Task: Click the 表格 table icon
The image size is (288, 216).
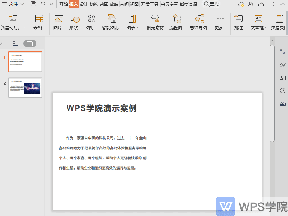Action: click(x=39, y=19)
